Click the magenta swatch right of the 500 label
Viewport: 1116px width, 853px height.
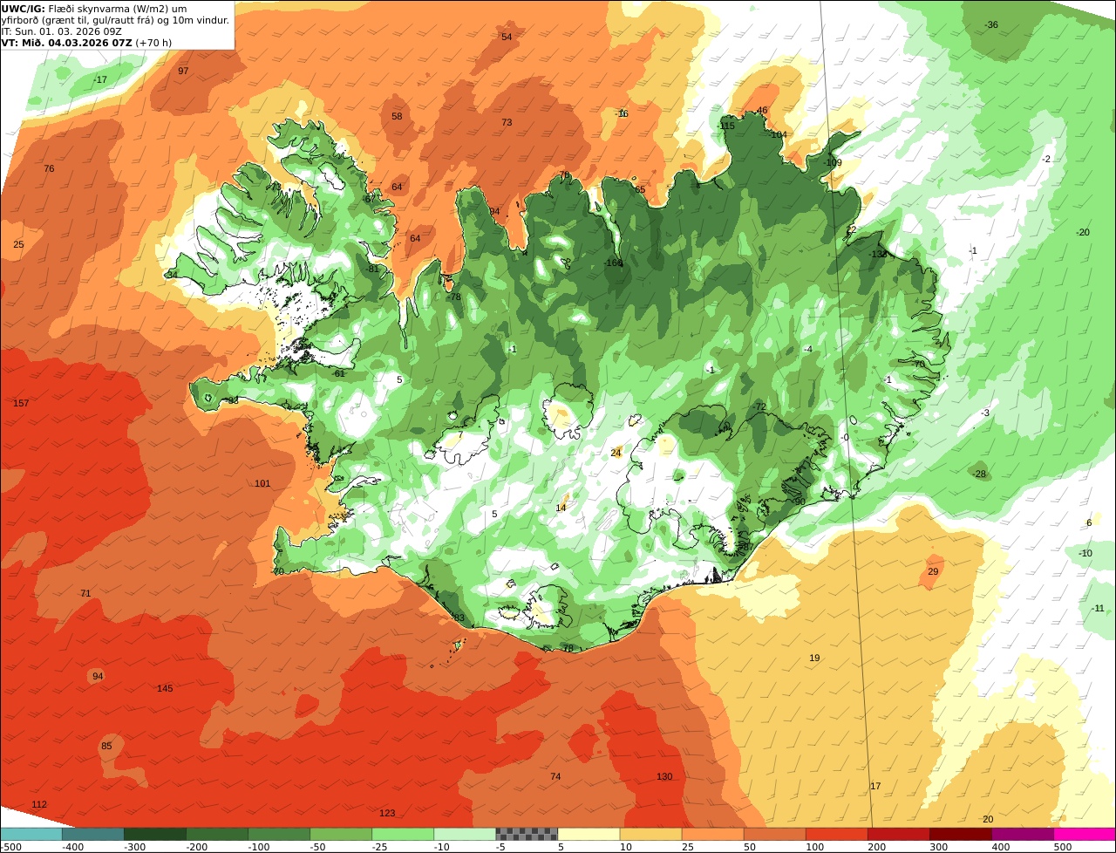point(1084,834)
